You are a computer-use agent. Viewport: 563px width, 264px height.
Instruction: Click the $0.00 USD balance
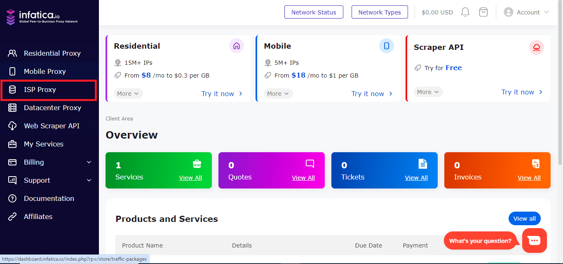(x=437, y=12)
